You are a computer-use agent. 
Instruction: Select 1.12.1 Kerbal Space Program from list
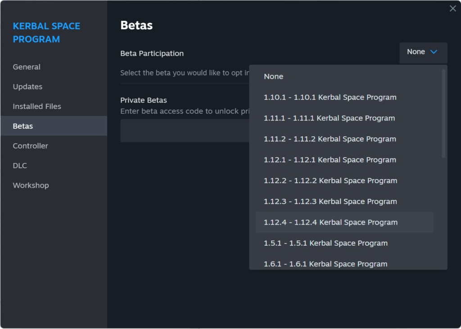coord(344,160)
